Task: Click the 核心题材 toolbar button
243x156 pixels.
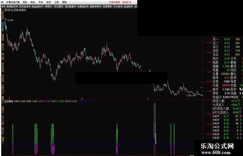Action: tap(59, 6)
